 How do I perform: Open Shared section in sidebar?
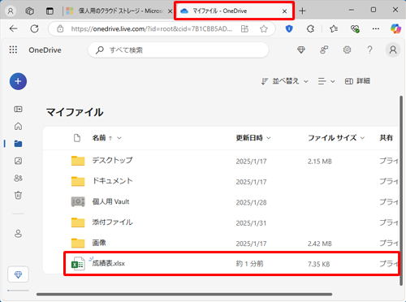pyautogui.click(x=18, y=178)
